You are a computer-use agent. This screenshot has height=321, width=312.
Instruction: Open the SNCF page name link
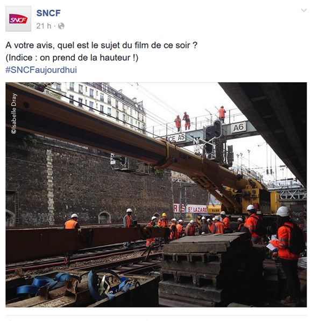[x=48, y=13]
